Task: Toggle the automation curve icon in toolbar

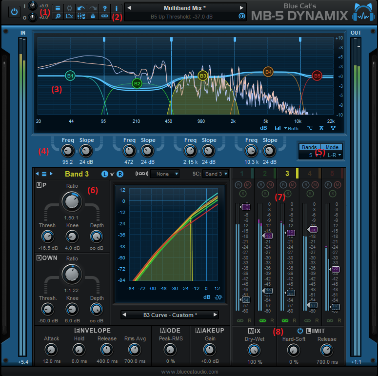Action: coord(69,16)
